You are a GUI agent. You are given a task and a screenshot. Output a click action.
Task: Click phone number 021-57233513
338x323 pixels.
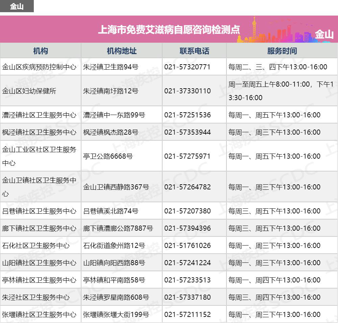coord(187,280)
